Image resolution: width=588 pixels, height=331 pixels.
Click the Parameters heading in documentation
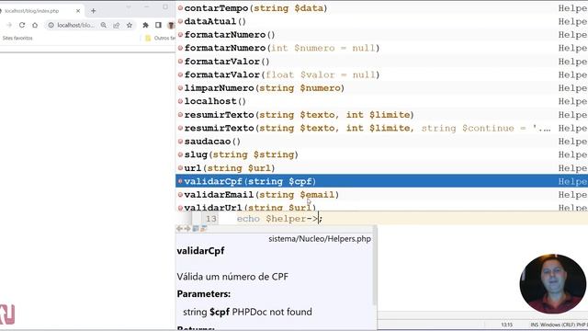[x=204, y=294]
